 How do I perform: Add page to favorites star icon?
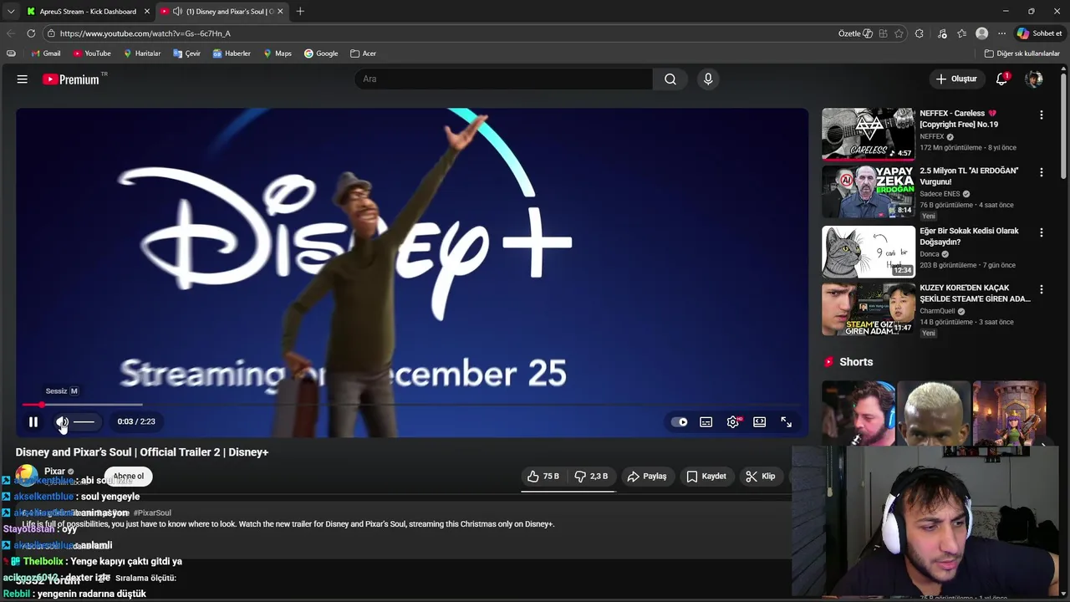pyautogui.click(x=899, y=33)
